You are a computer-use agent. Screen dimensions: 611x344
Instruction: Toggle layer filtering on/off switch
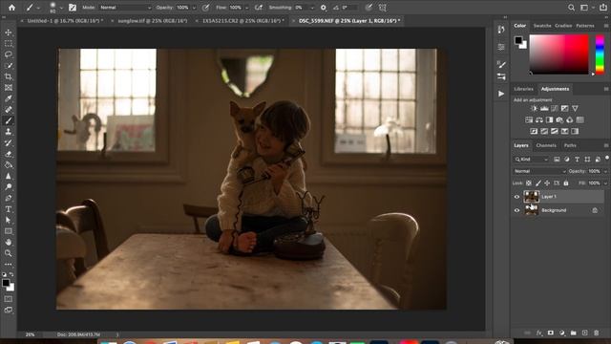(607, 158)
